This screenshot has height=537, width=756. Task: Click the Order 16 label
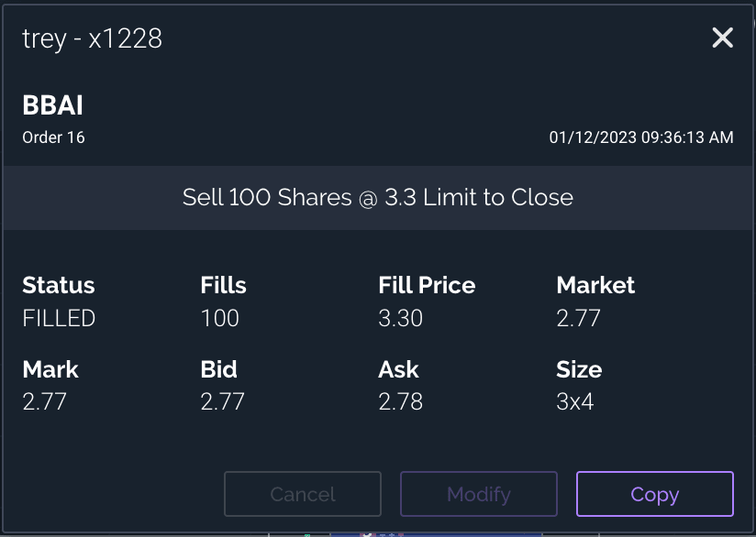tap(53, 137)
